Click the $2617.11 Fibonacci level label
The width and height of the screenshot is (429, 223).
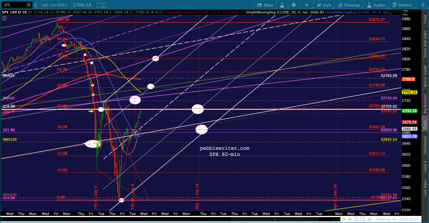click(377, 154)
